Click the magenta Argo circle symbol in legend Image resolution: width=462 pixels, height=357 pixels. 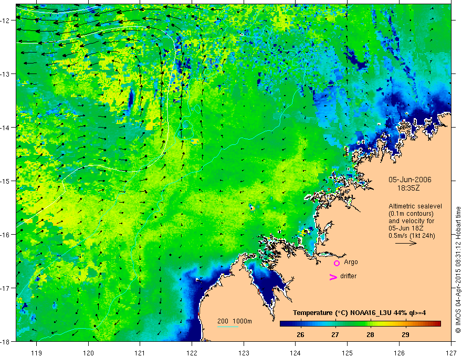337,263
